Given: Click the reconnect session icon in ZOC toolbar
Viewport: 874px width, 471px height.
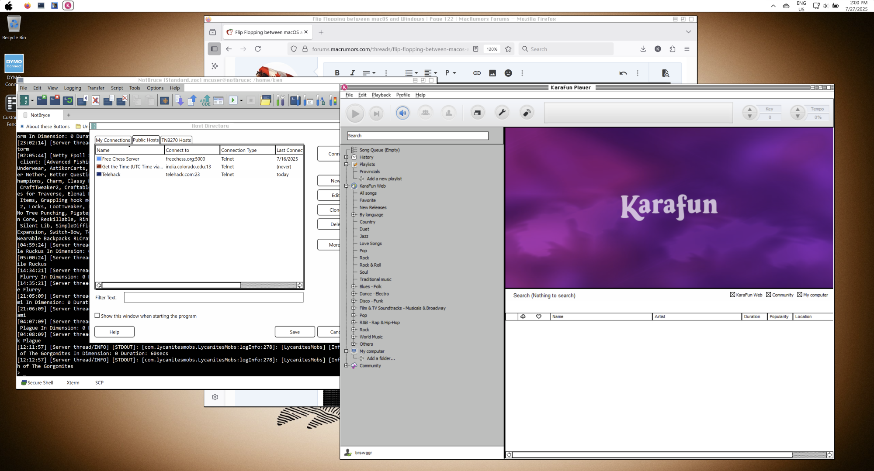Looking at the screenshot, I should [x=68, y=101].
